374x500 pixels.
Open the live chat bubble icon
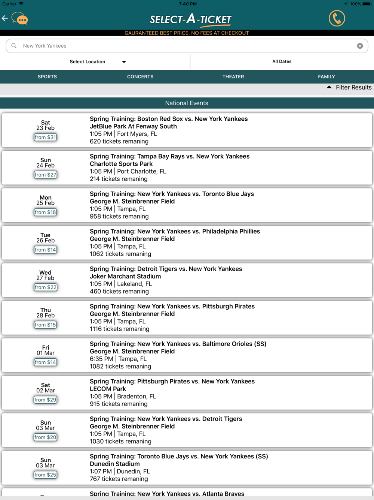(x=20, y=18)
